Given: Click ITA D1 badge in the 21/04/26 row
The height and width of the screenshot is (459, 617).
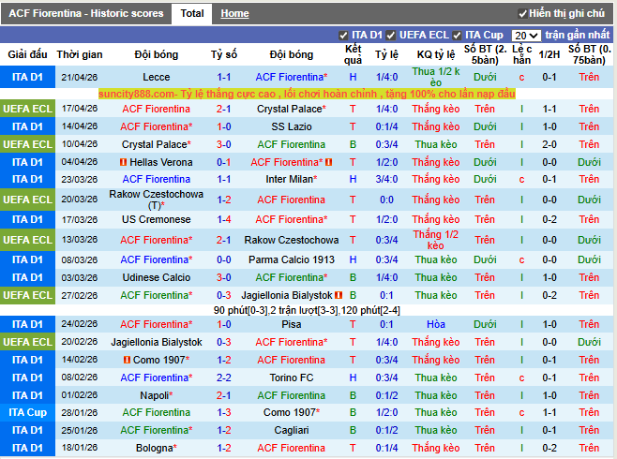Looking at the screenshot, I should (26, 77).
